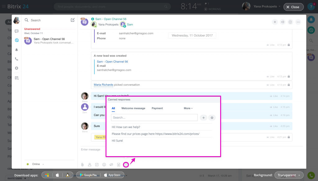Open Maria Richards profile link
318x181 pixels.
click(x=103, y=85)
